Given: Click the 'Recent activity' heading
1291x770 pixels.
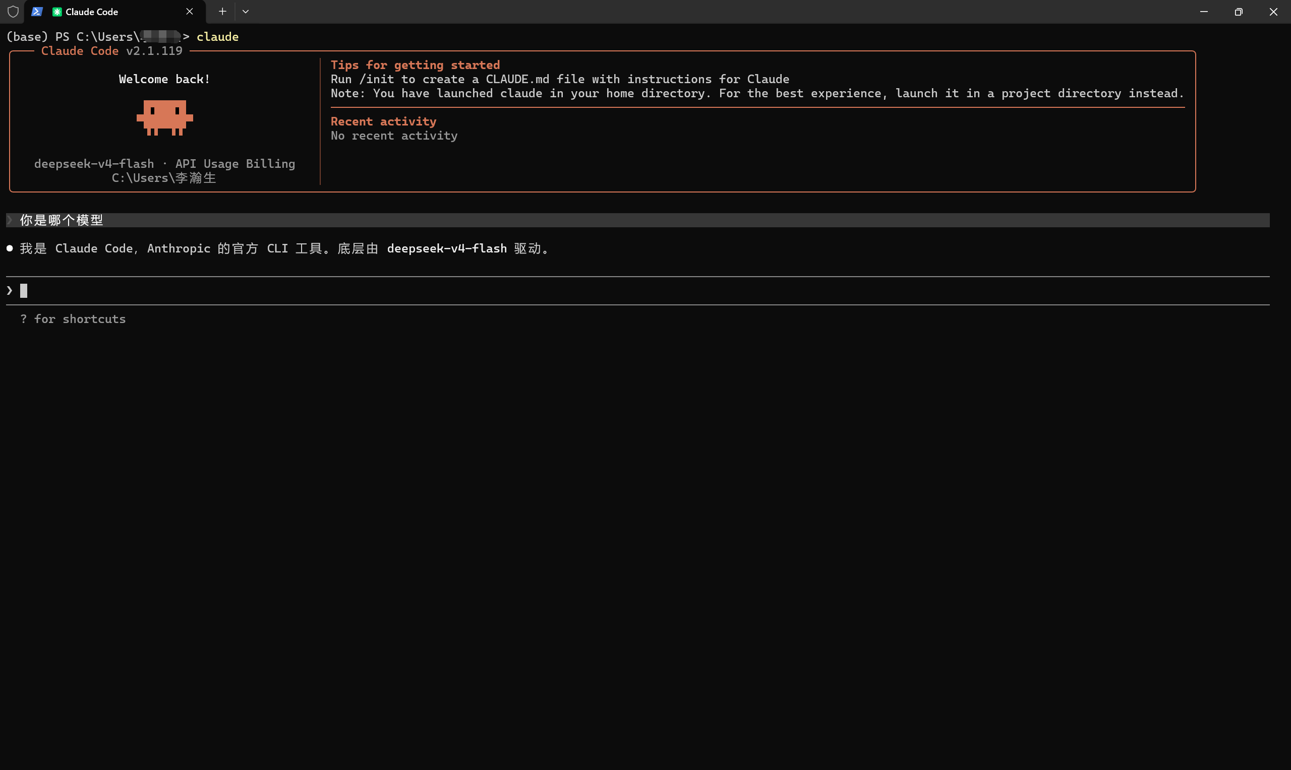Looking at the screenshot, I should pos(383,121).
